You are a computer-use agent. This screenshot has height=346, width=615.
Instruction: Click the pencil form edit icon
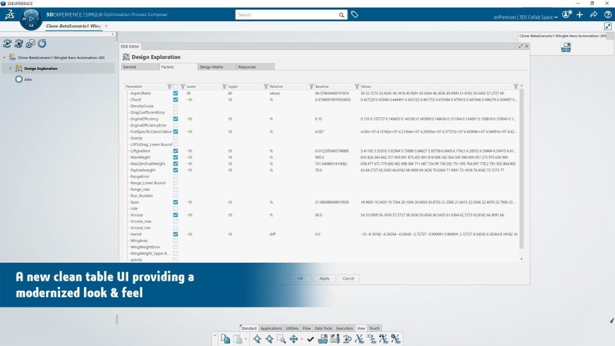point(335,339)
